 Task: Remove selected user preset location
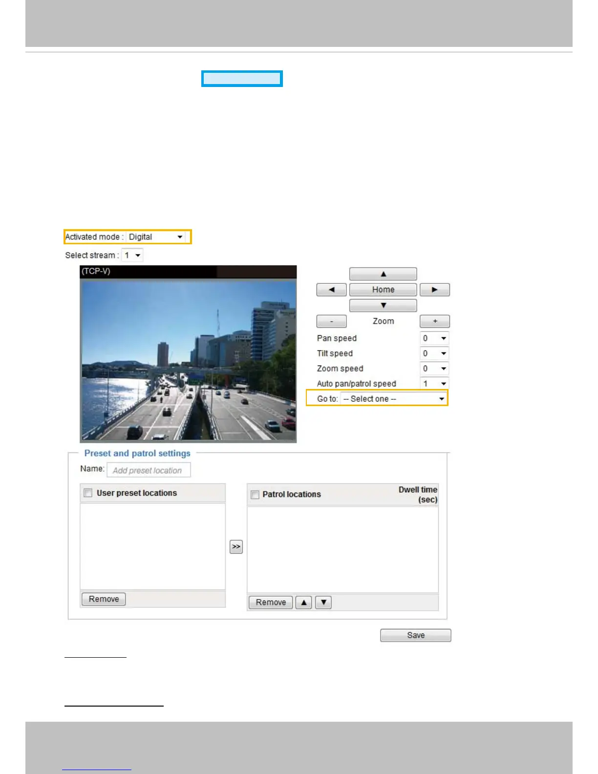click(104, 599)
